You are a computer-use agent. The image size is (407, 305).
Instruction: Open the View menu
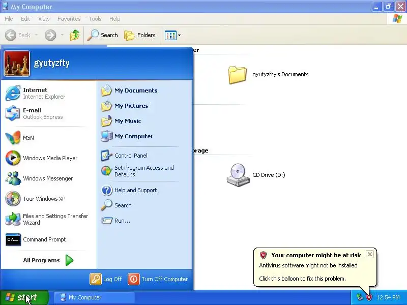pyautogui.click(x=44, y=19)
